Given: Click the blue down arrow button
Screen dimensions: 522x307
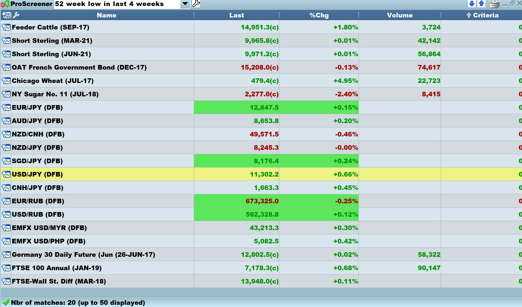Looking at the screenshot, I should [x=472, y=4].
